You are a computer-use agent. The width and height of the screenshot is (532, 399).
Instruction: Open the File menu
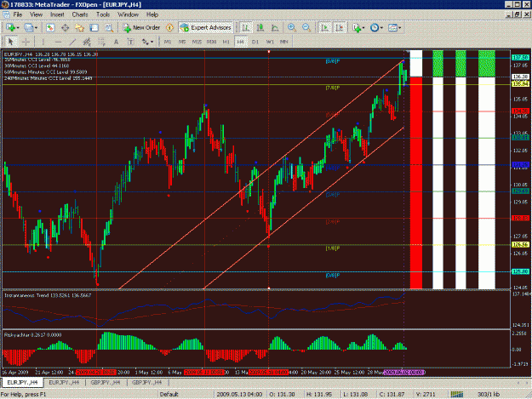pos(18,14)
